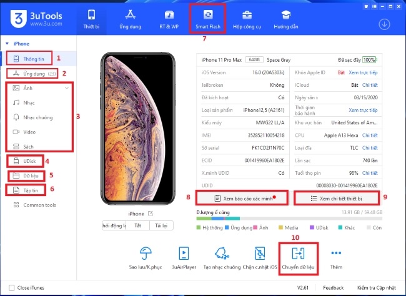
Task: Open Nhạc chuông ringtones in sidebar
Action: pyautogui.click(x=33, y=117)
